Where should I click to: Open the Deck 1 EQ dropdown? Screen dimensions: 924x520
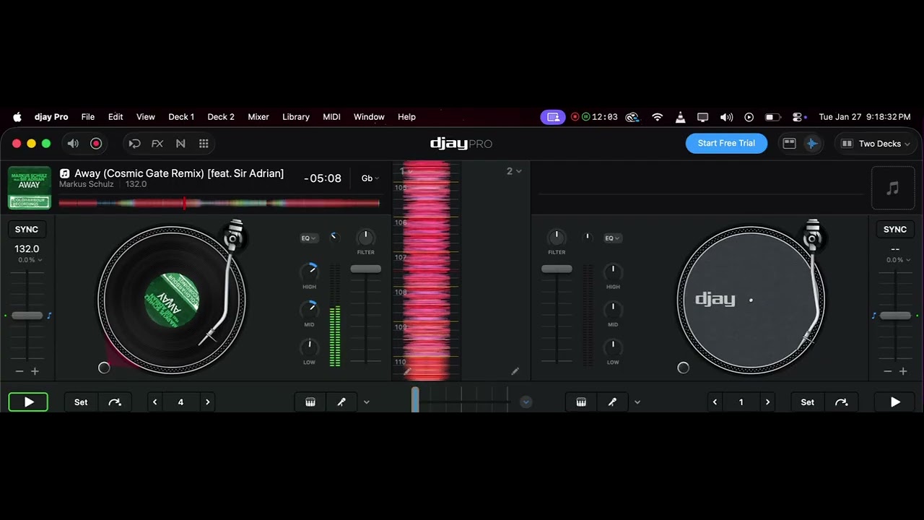[x=309, y=238]
